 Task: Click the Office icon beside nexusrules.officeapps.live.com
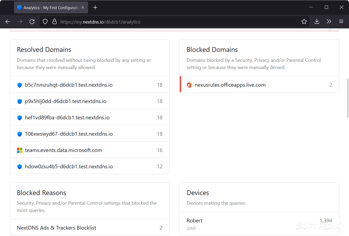(x=189, y=85)
